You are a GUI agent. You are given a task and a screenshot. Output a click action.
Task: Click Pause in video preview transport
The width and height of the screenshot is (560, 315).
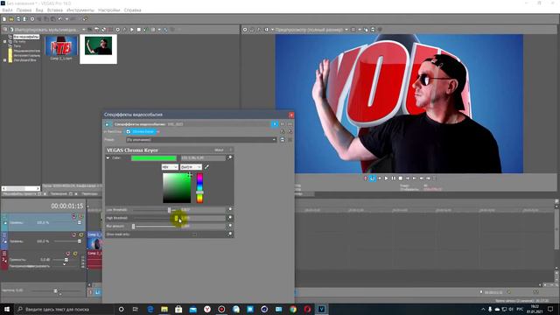(x=393, y=178)
